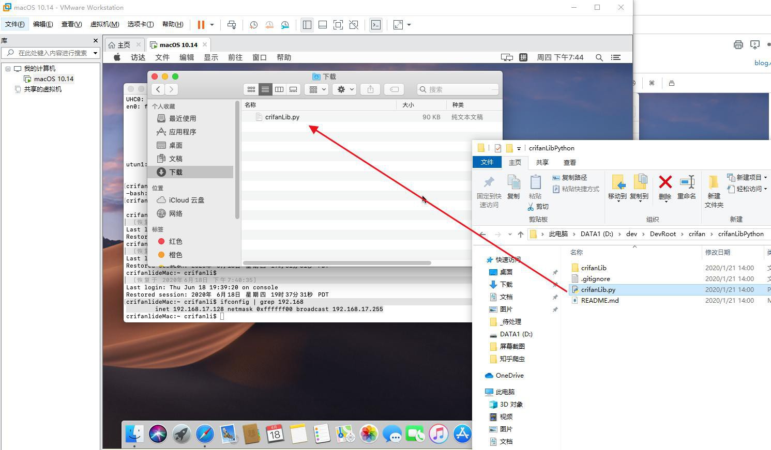Pause the virtual machine with VMware toolbar
Image resolution: width=771 pixels, height=450 pixels.
tap(201, 25)
